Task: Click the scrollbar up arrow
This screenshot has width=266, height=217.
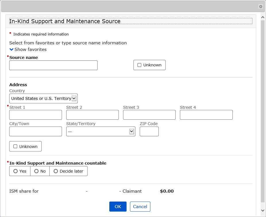Action: (263, 17)
